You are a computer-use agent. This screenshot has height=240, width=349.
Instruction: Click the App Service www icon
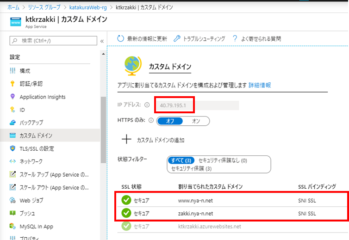pos(16,22)
